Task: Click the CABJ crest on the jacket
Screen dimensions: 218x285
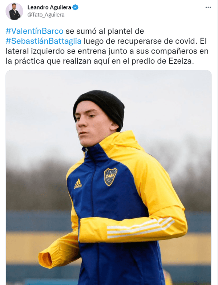Action: 110,176
